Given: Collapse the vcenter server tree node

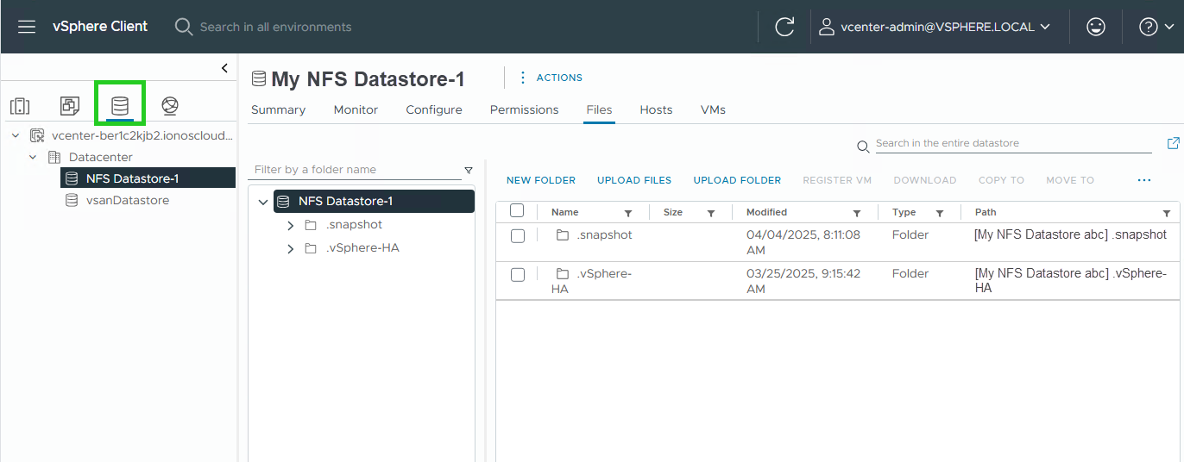Looking at the screenshot, I should [16, 135].
